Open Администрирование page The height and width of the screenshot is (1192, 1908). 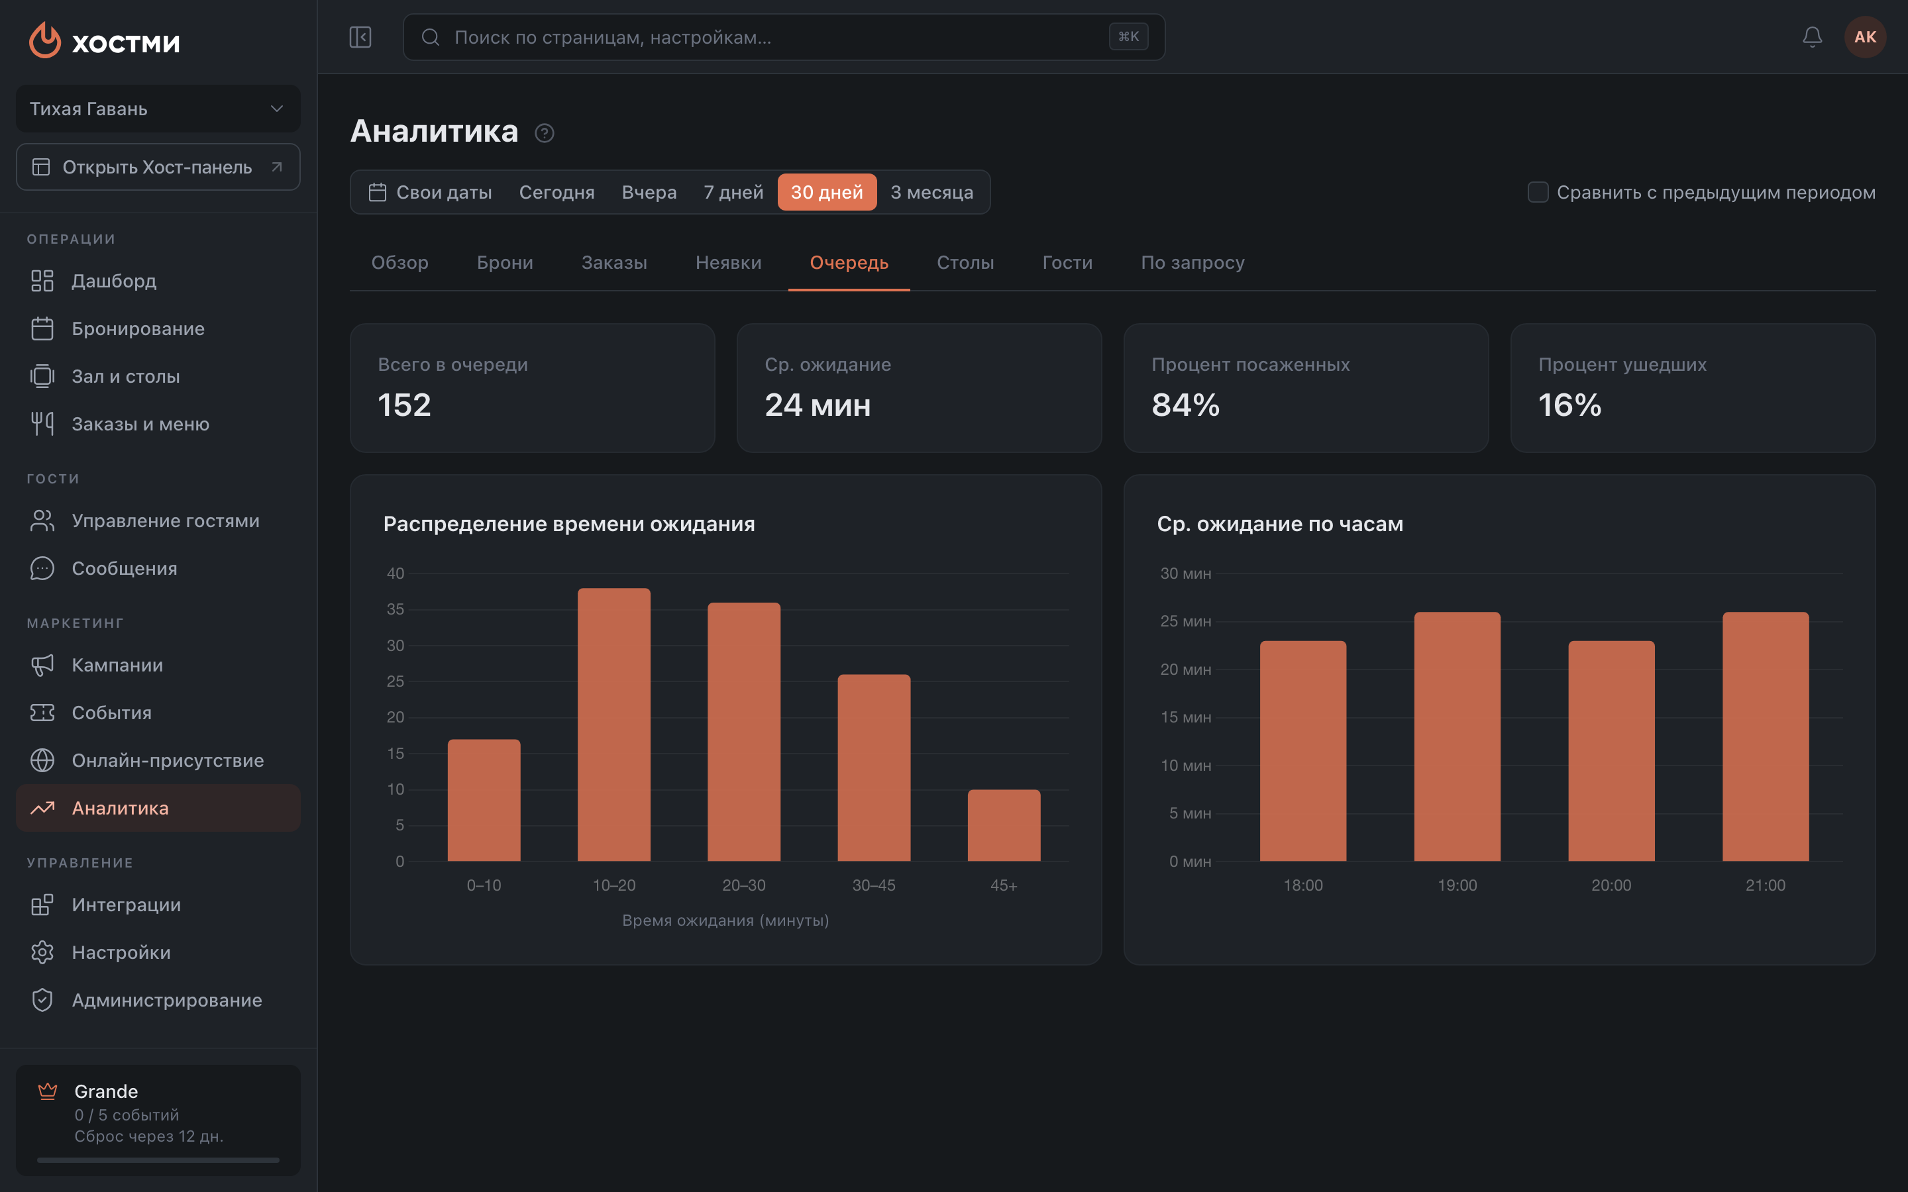158,1000
